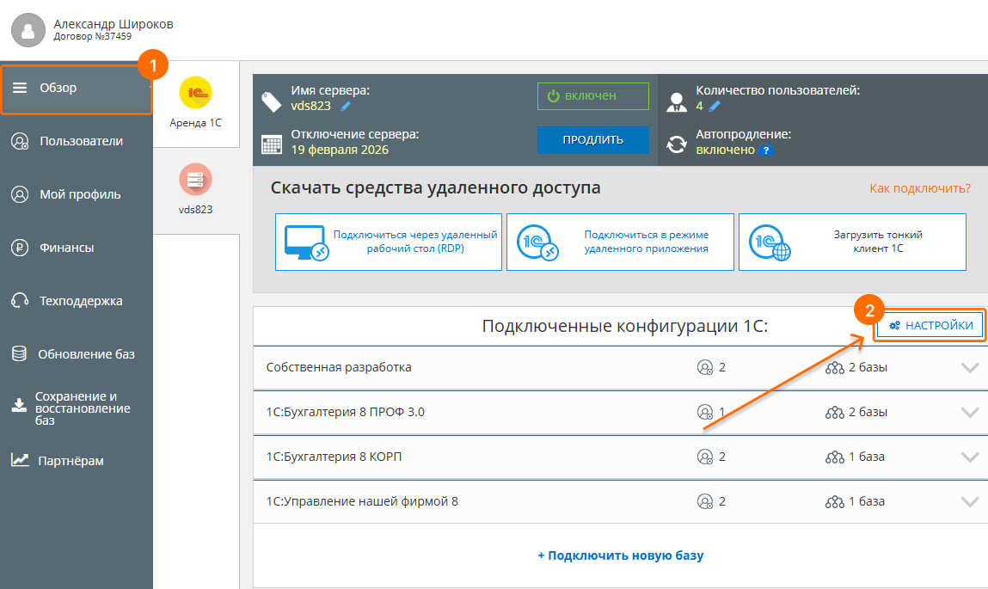
Task: Click the calendar icon for server shutdown
Action: pyautogui.click(x=272, y=144)
